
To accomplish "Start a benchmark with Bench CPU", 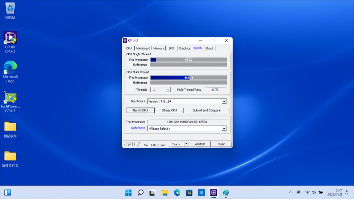I will (140, 110).
